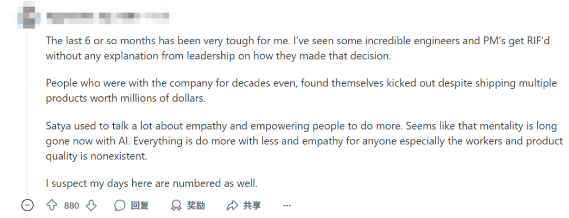Click the 奖励 award label
This screenshot has width=569, height=218.
click(x=196, y=206)
